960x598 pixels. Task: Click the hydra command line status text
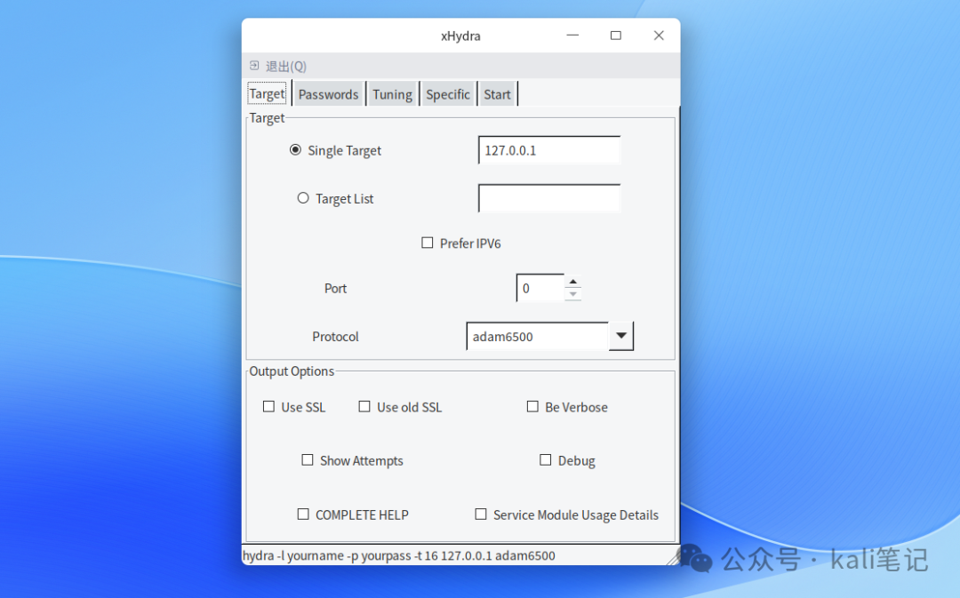pos(399,555)
